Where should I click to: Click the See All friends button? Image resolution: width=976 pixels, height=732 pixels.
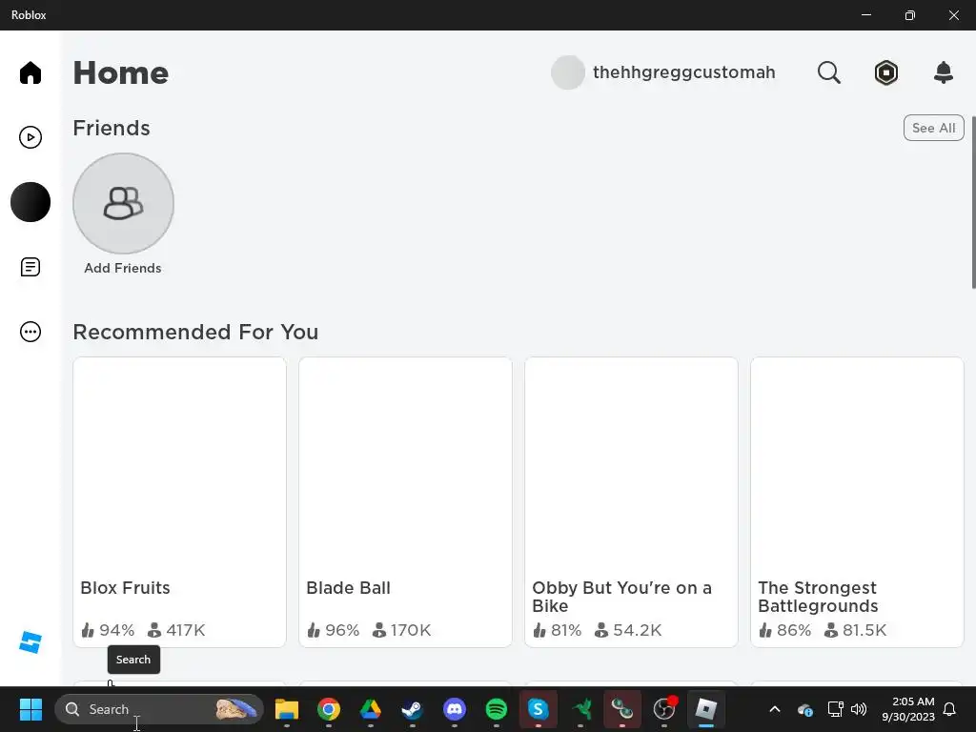[x=933, y=128]
